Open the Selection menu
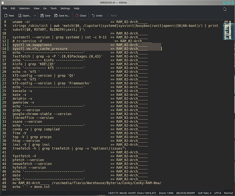The image size is (235, 196). [x=24, y=8]
